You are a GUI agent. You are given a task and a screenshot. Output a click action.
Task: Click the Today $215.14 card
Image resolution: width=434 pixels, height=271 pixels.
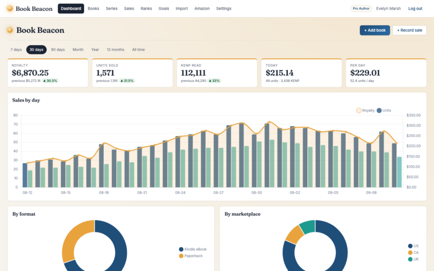pyautogui.click(x=302, y=73)
